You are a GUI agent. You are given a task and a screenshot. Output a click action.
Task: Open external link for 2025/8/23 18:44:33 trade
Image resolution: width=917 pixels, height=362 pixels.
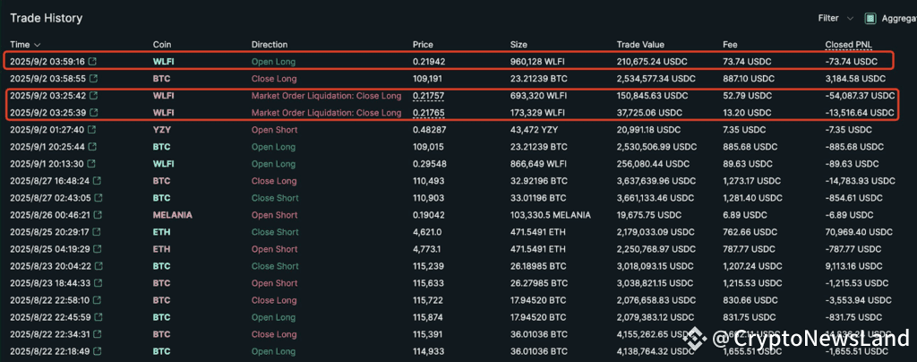coord(98,283)
